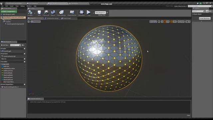Select StaticMeshComponent (inherited) in components
The image size is (213, 120).
pos(13,17)
